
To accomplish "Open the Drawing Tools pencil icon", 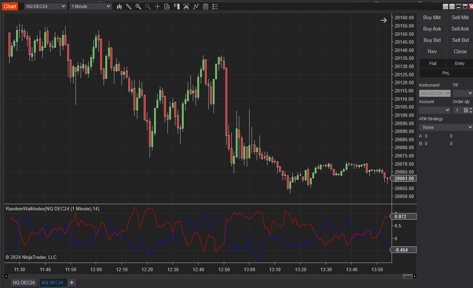I will (129, 7).
